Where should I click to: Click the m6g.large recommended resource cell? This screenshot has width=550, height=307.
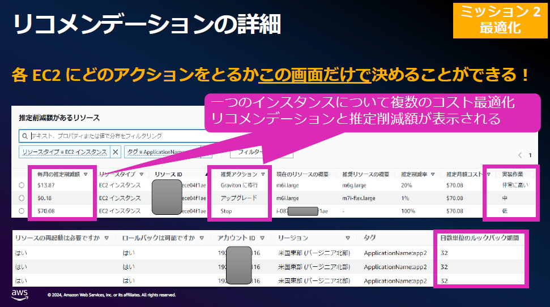354,185
